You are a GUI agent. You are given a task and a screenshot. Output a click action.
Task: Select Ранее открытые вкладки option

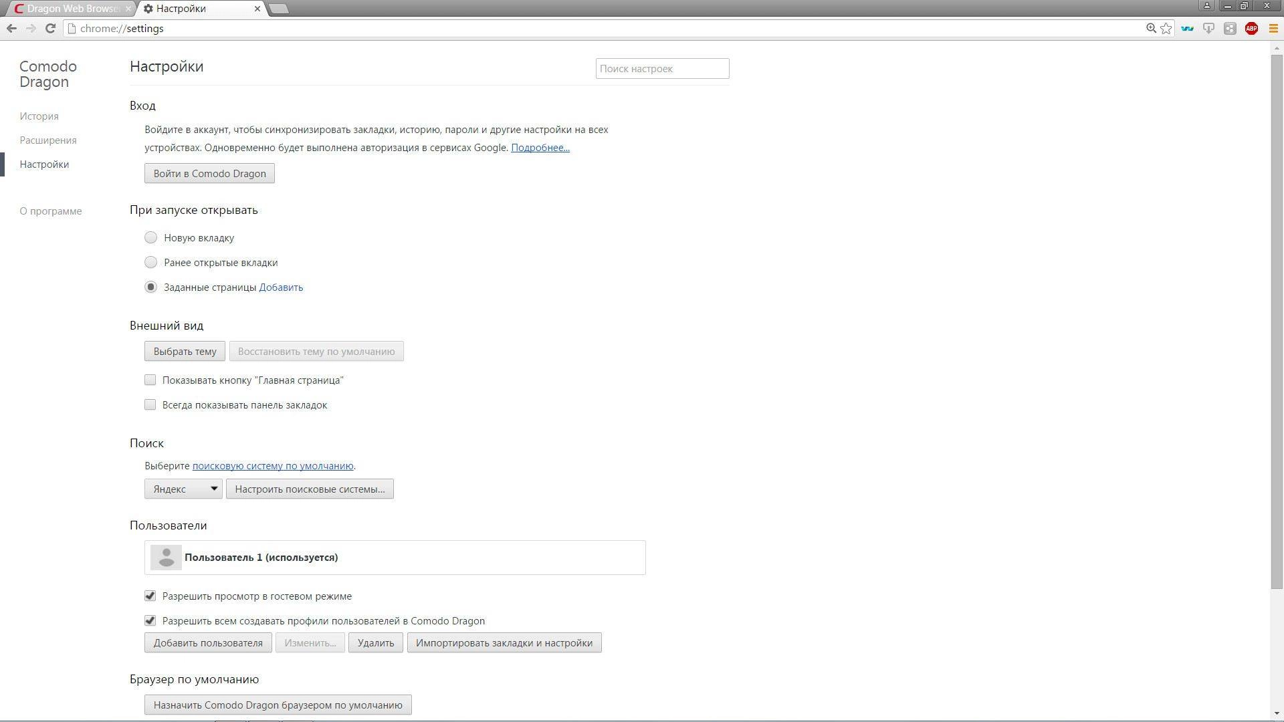click(151, 262)
